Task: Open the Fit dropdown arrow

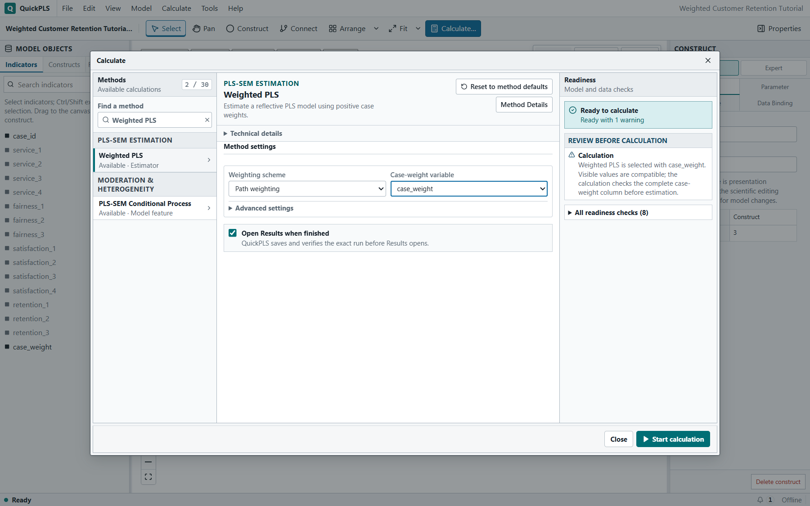Action: 418,28
